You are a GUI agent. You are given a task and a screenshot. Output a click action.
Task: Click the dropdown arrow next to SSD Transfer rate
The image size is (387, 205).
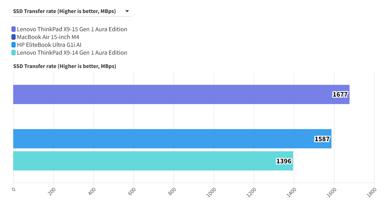127,11
